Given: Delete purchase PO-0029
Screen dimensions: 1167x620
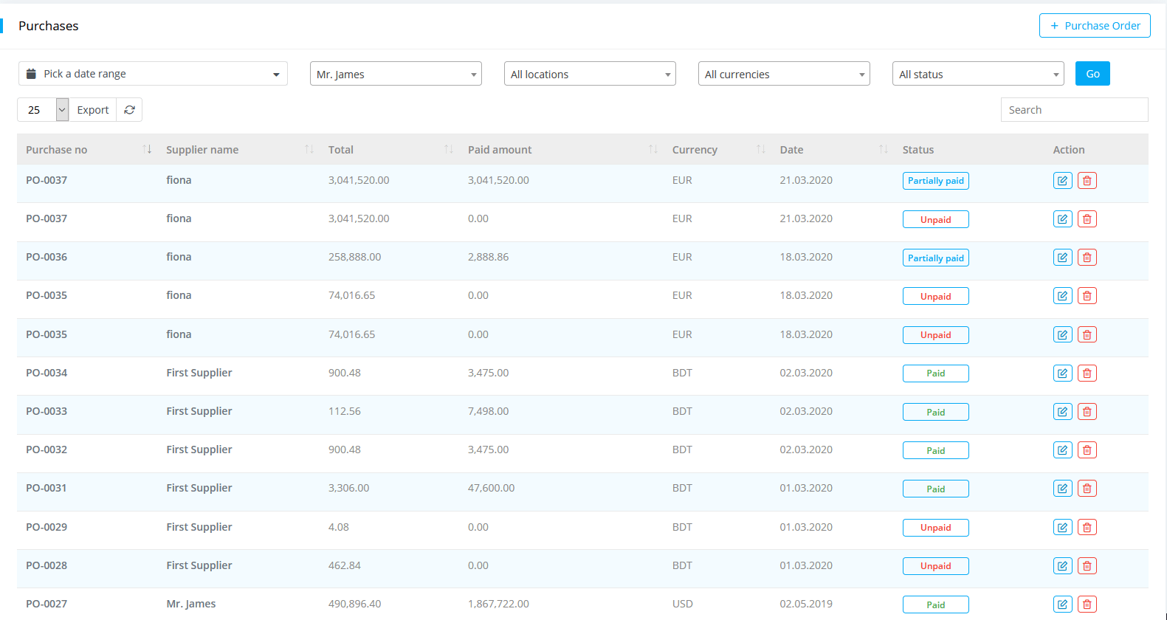Looking at the screenshot, I should pyautogui.click(x=1087, y=528).
